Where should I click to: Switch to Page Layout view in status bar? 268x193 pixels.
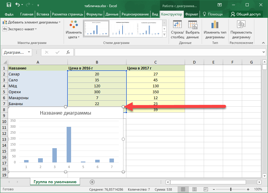[x=194, y=189]
